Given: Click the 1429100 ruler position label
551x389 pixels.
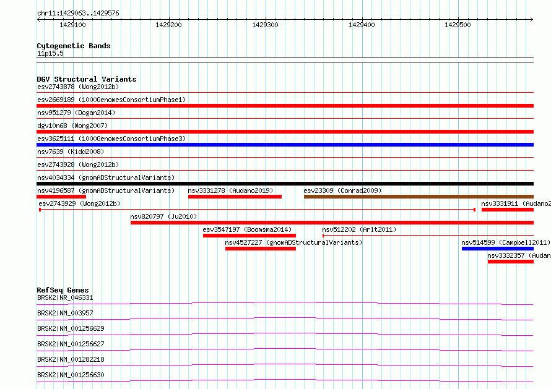Looking at the screenshot, I should [x=72, y=25].
